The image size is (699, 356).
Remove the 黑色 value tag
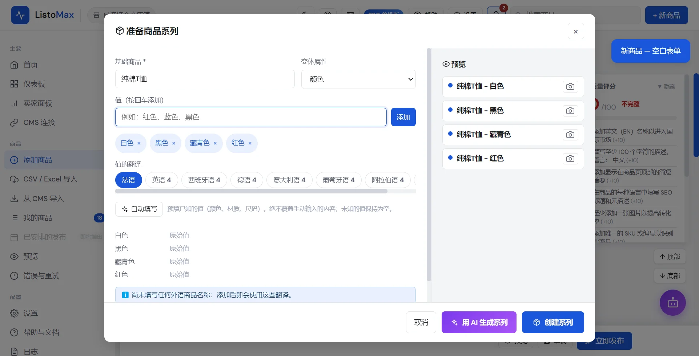click(x=174, y=143)
